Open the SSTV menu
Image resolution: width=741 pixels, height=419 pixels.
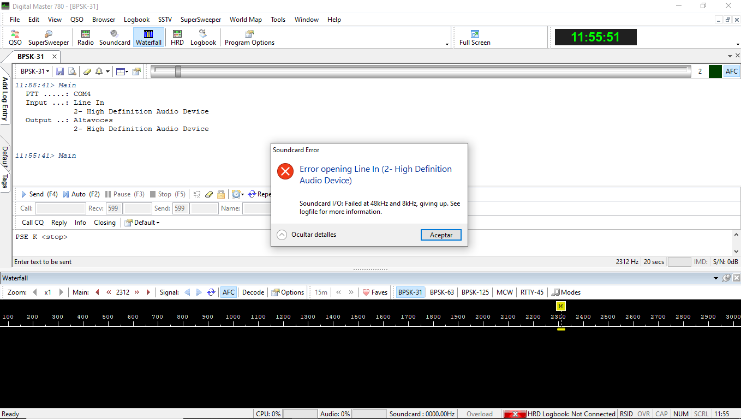tap(165, 20)
